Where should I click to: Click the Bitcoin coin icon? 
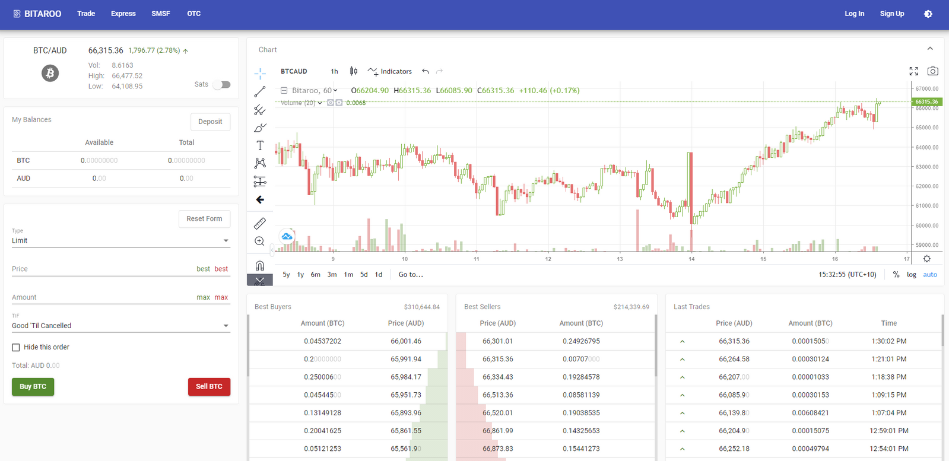click(50, 73)
